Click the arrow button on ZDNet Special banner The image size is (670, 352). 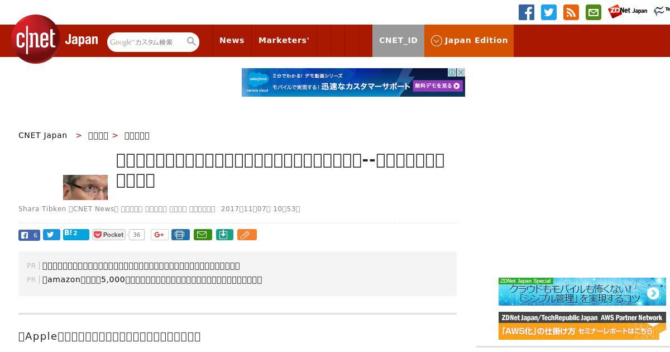[x=653, y=293]
